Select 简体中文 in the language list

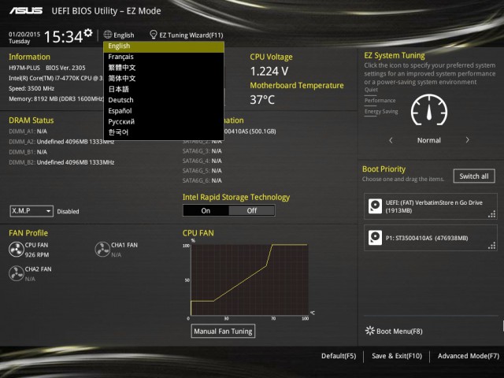(164, 79)
